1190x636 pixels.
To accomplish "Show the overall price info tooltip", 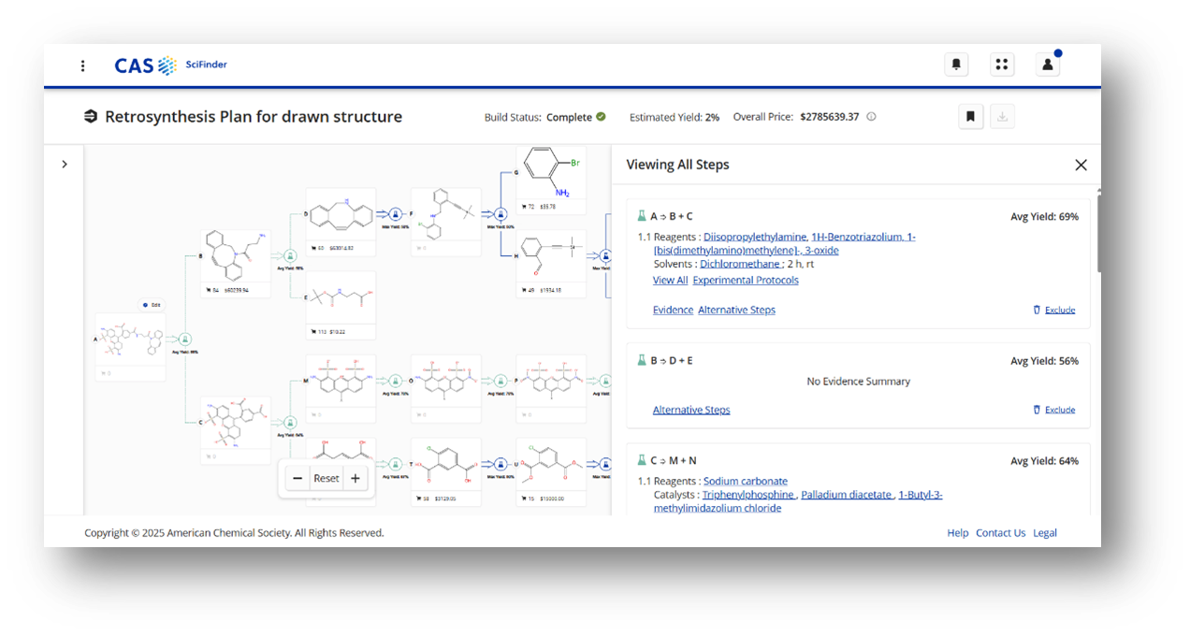I will (871, 117).
